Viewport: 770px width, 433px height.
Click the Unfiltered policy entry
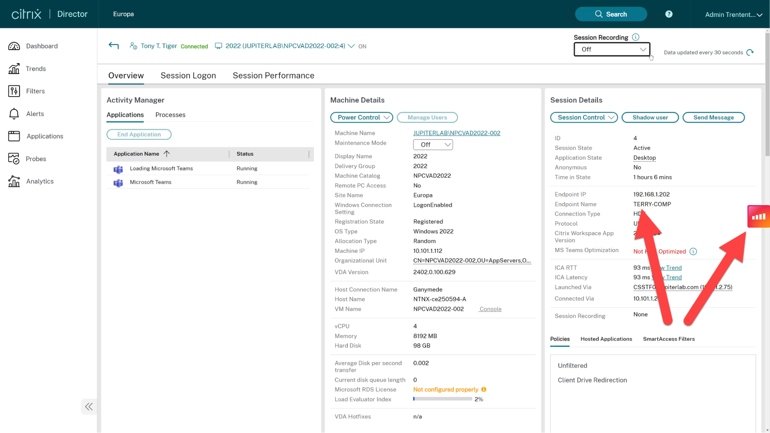[572, 366]
